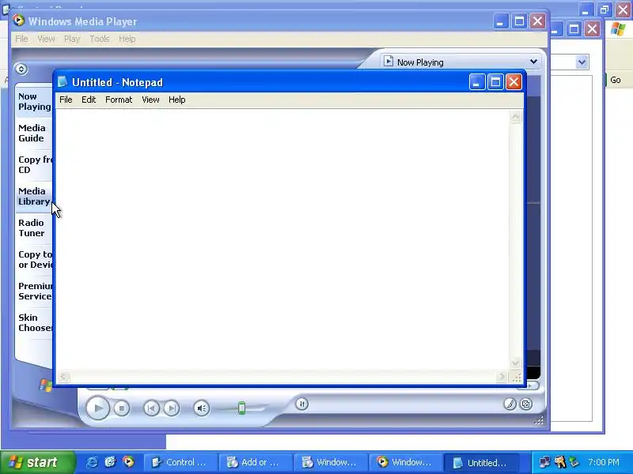633x474 pixels.
Task: Open Radio Tuner in Media Player sidebar
Action: [x=34, y=228]
